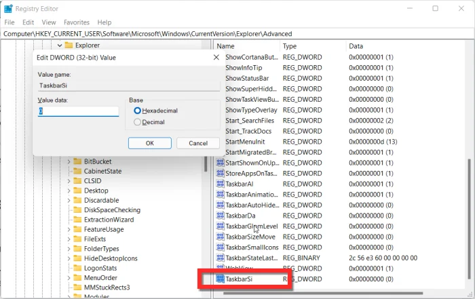The image size is (475, 299).
Task: Open the Help menu
Action: (x=104, y=22)
